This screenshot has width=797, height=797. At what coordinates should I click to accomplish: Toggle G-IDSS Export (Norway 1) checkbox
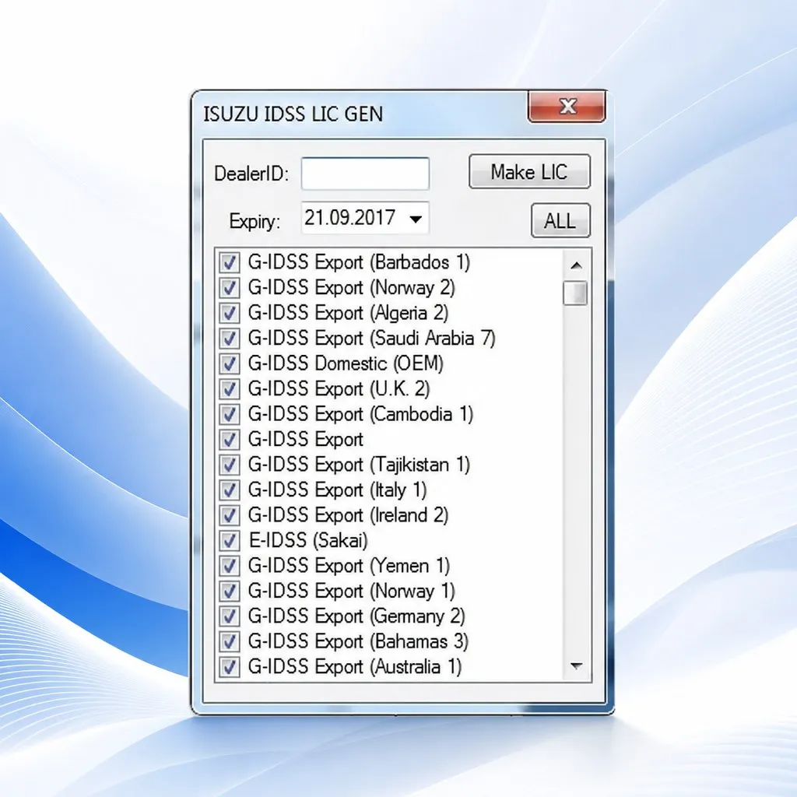pyautogui.click(x=229, y=592)
